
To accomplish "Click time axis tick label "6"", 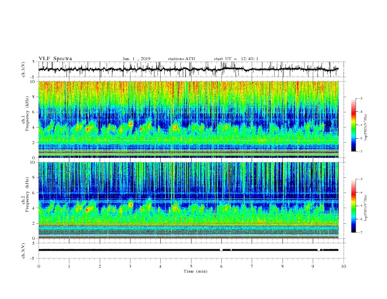I will coord(221,266).
